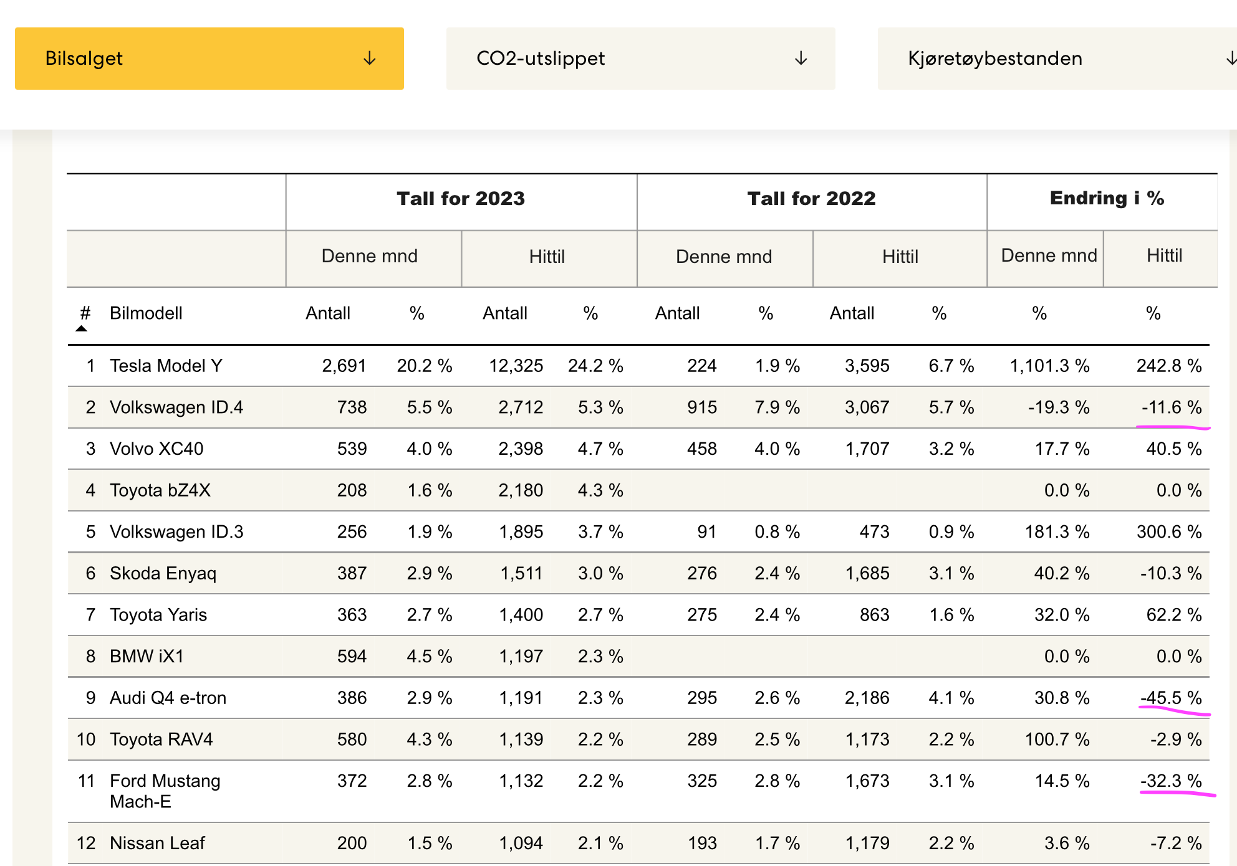The height and width of the screenshot is (866, 1237).
Task: Click the 242.8 % Hittil change value
Action: pos(1169,366)
